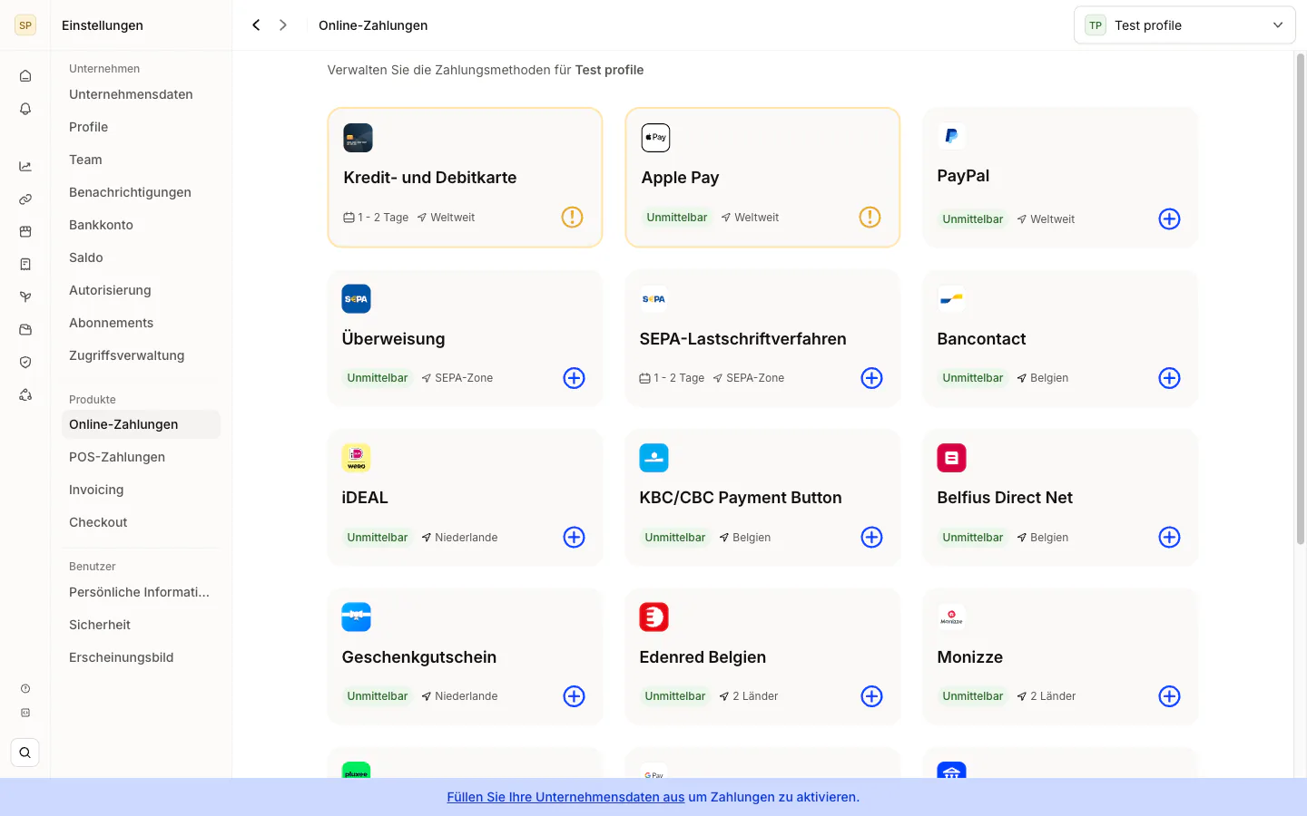Click the Monizze card title
The image size is (1307, 816).
click(969, 657)
